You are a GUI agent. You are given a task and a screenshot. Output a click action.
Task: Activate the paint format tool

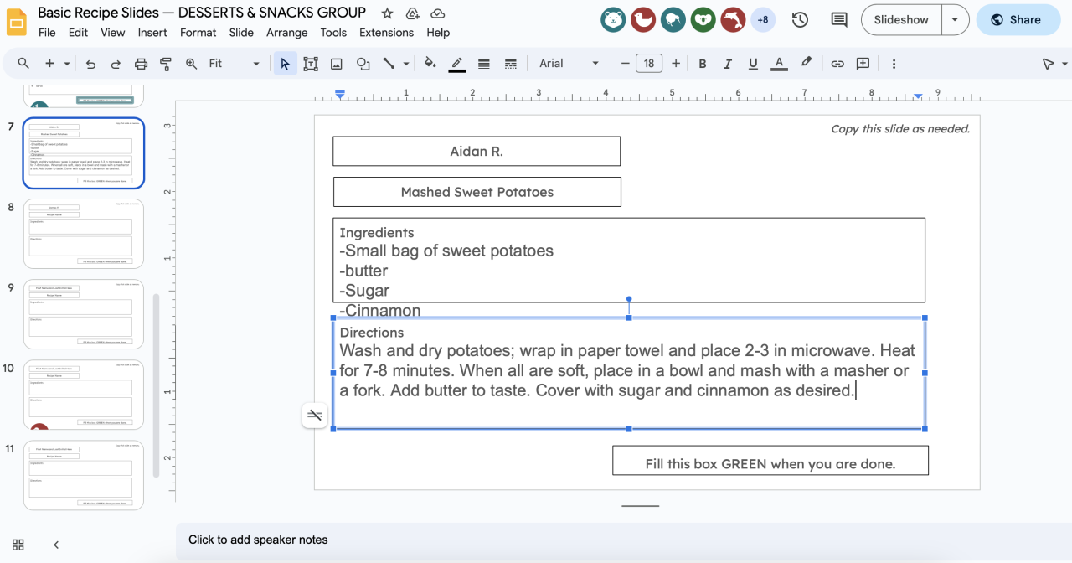click(x=166, y=64)
